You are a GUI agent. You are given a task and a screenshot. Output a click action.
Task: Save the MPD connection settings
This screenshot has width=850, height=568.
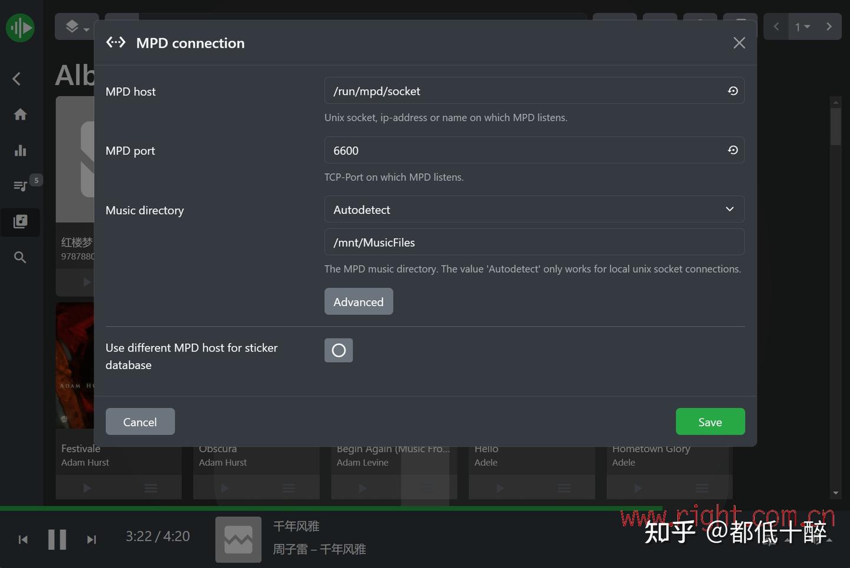coord(710,422)
